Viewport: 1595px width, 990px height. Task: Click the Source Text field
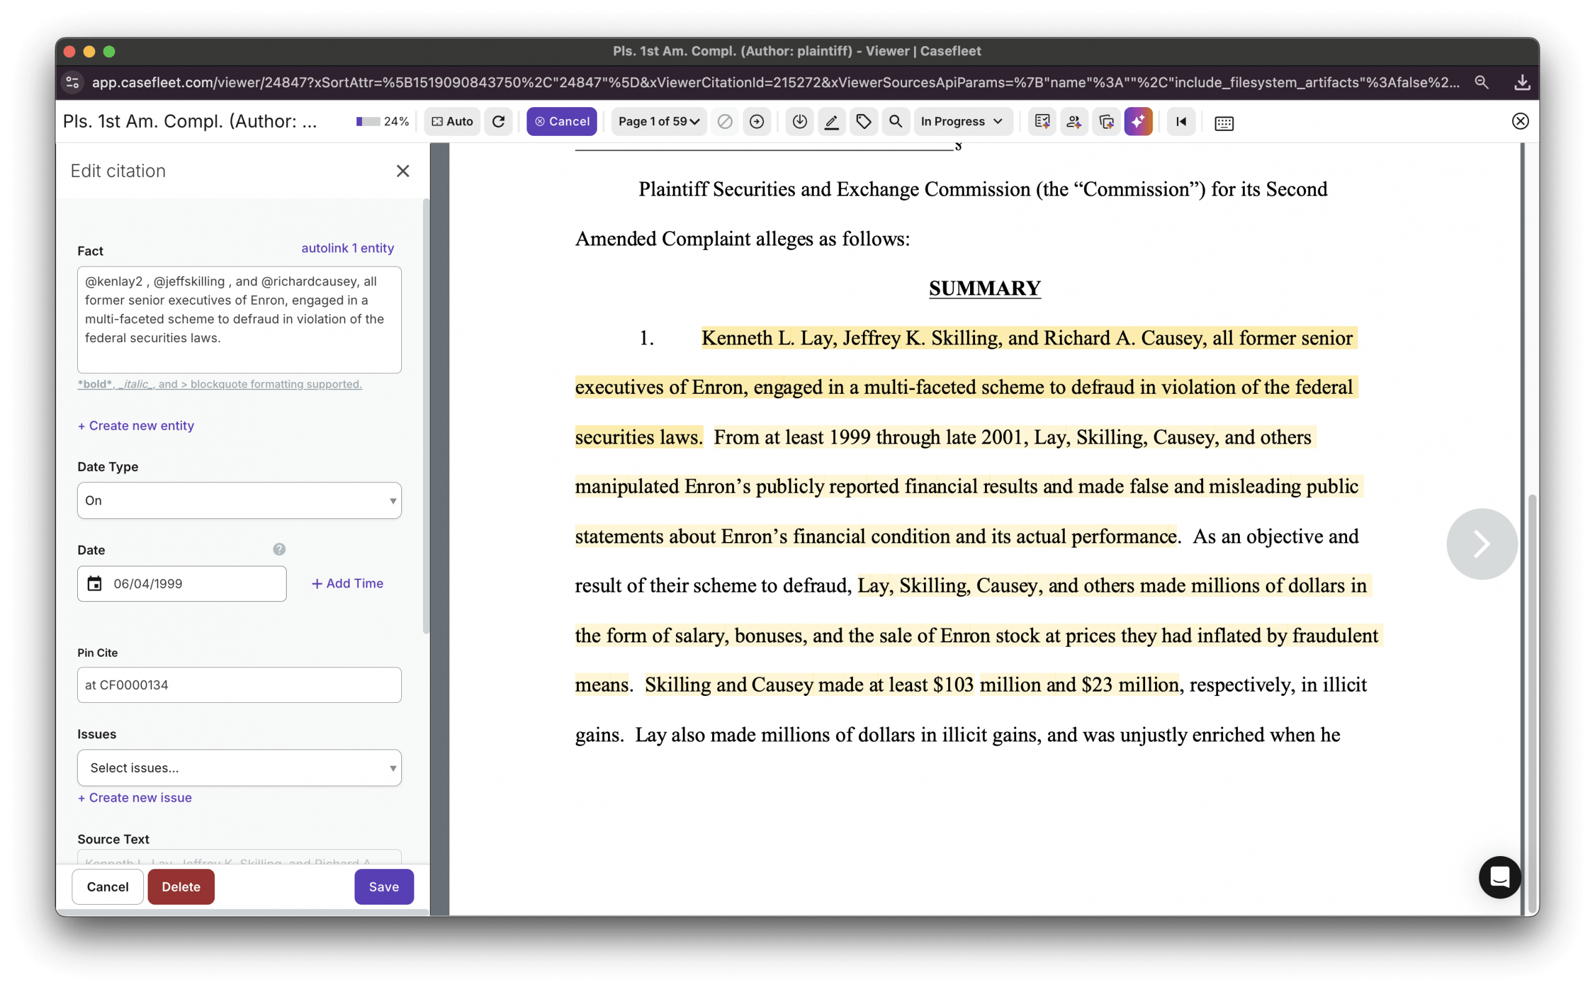tap(240, 858)
